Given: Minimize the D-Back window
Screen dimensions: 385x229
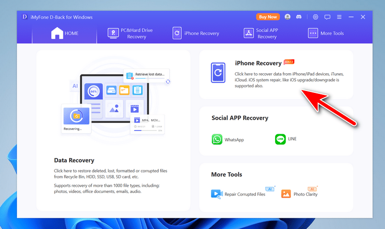Looking at the screenshot, I should pos(351,17).
